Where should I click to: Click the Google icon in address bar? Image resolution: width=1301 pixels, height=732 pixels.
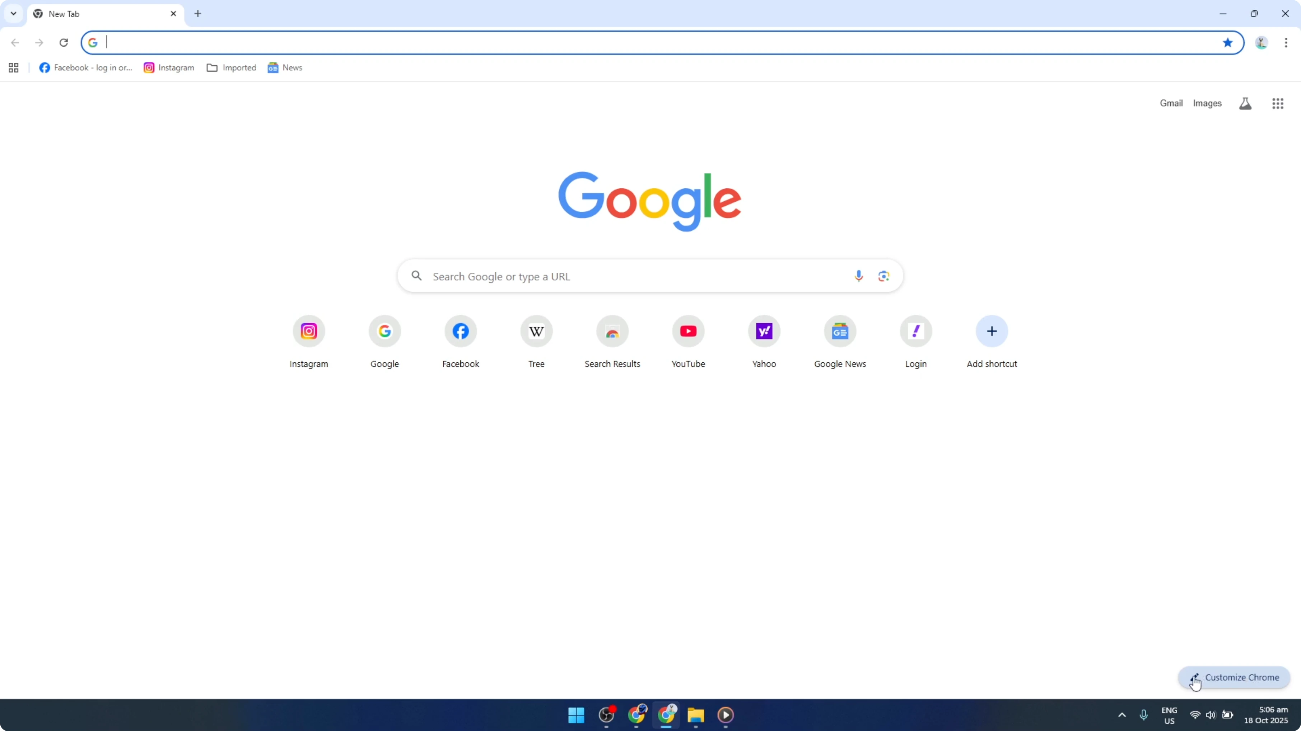click(x=93, y=42)
